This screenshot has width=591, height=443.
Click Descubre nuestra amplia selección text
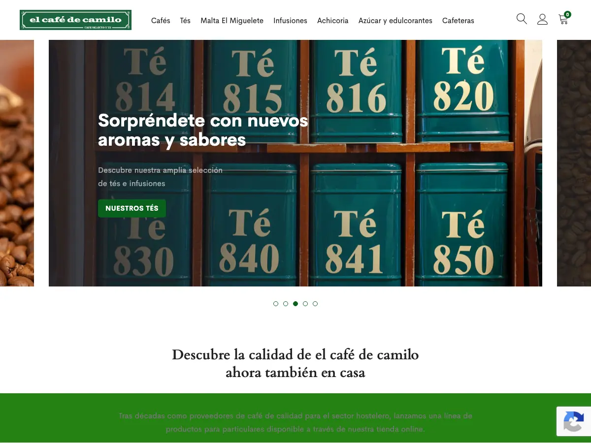160,177
